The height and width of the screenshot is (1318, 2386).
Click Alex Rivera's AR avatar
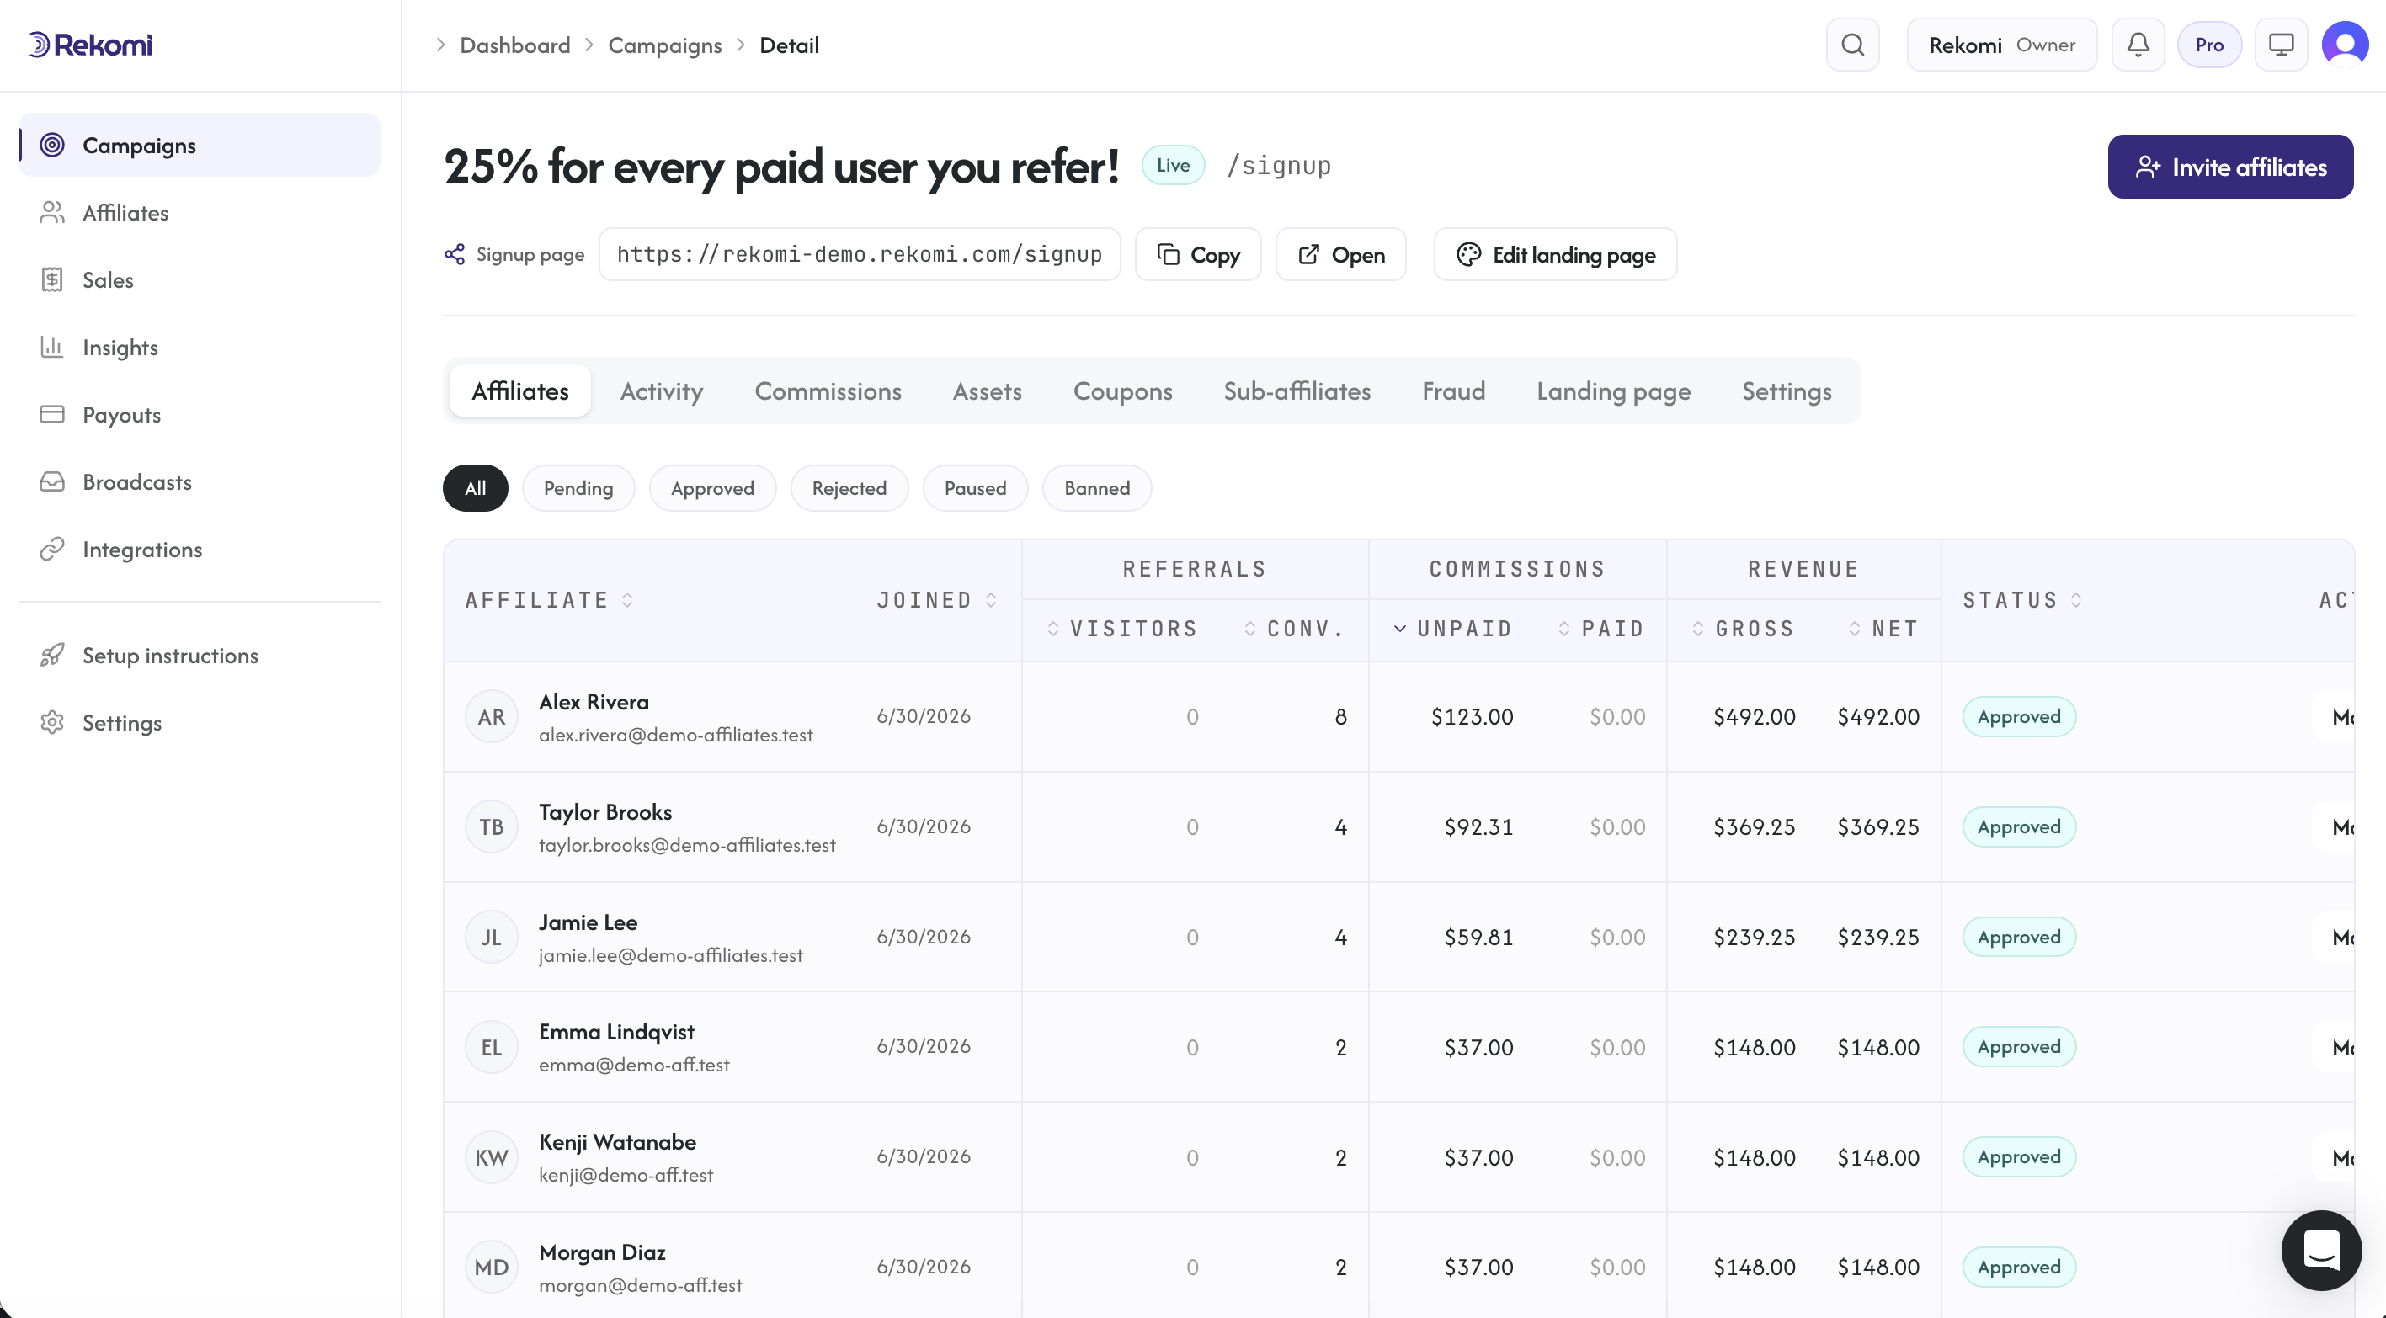(x=492, y=717)
